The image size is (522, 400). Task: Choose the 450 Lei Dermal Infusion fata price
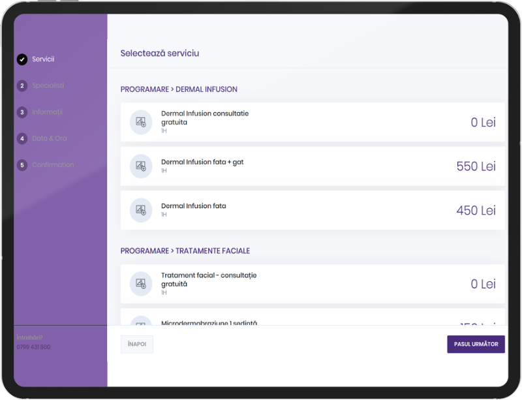pos(476,210)
